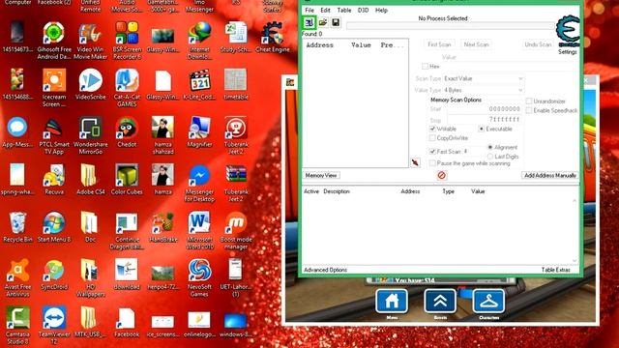The width and height of the screenshot is (619, 348).
Task: Click the First Scan button
Action: pos(439,44)
